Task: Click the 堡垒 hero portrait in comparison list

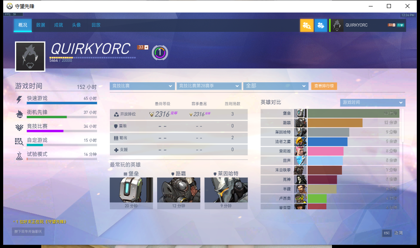Action: (300, 113)
